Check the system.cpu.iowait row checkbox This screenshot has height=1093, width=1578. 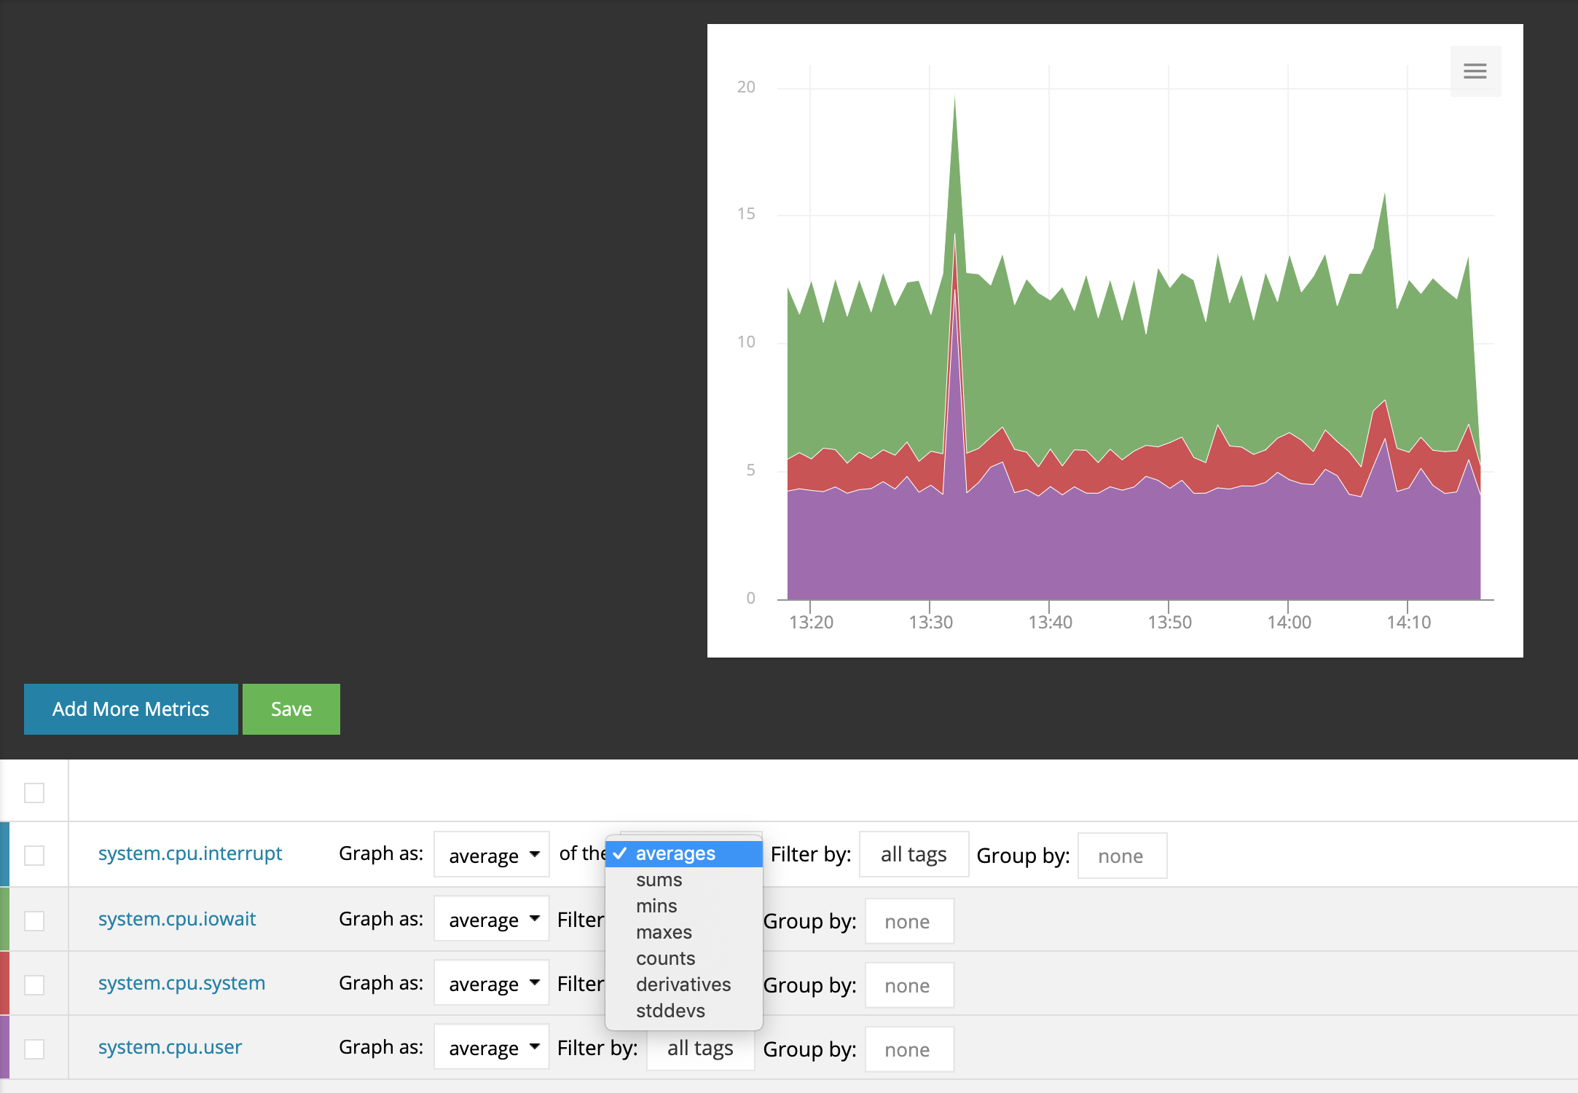point(34,920)
